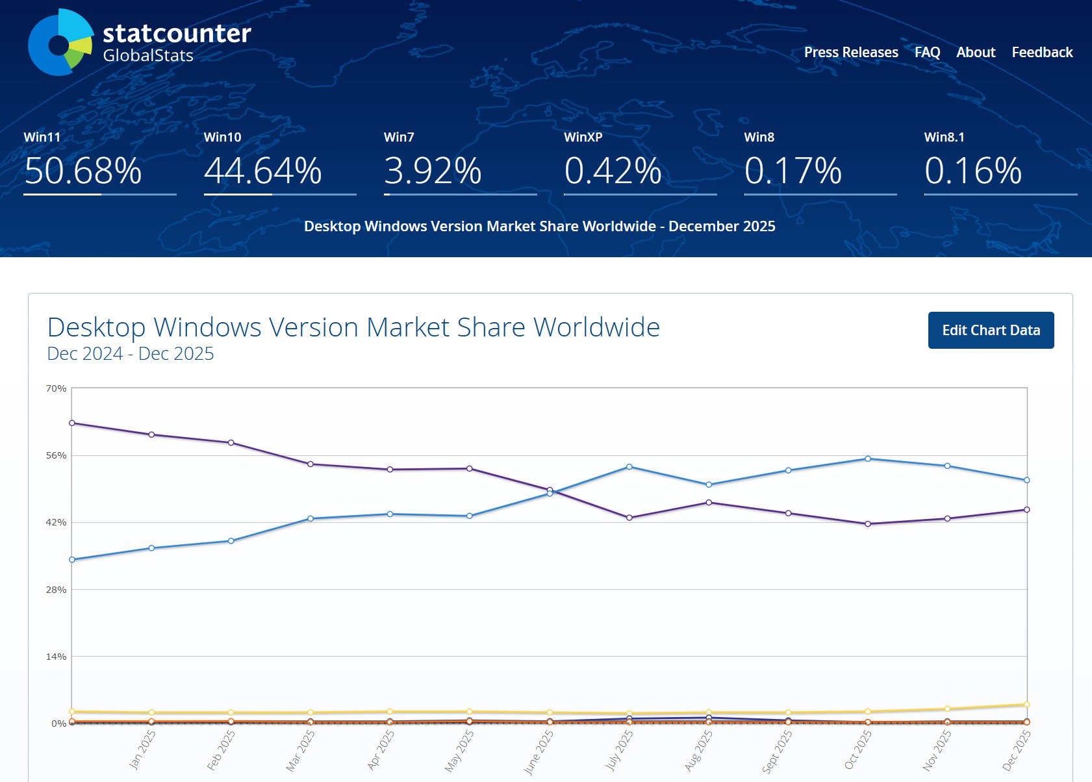Click the Win10 line marker at December 2024
The image size is (1092, 782).
pyautogui.click(x=71, y=423)
